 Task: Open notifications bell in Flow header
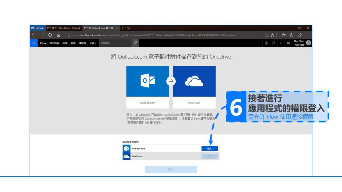click(x=274, y=43)
